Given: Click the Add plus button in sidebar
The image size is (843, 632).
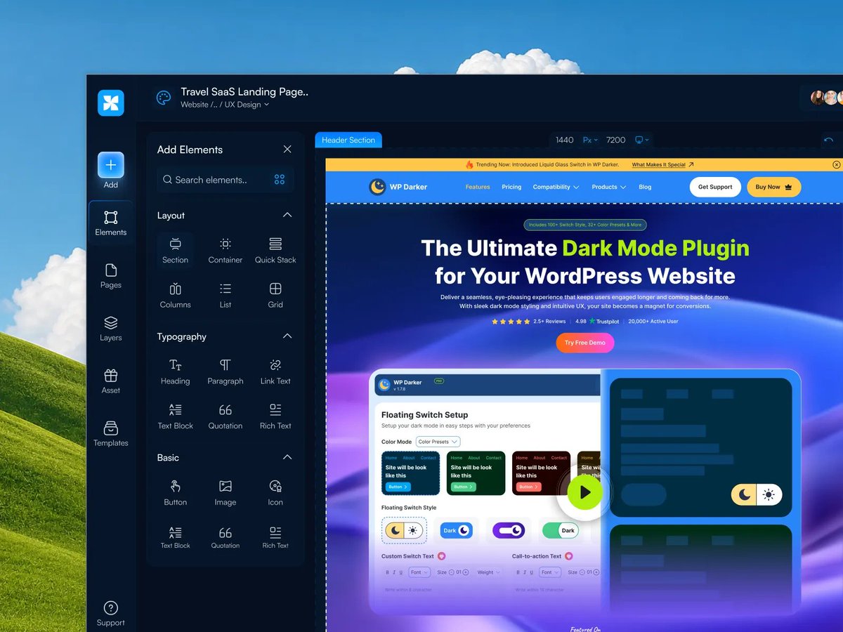Looking at the screenshot, I should (111, 166).
